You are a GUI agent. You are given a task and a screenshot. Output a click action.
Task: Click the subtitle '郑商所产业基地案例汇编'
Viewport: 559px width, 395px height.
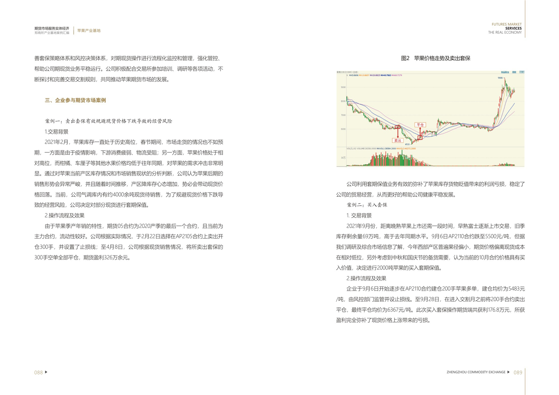(x=52, y=33)
